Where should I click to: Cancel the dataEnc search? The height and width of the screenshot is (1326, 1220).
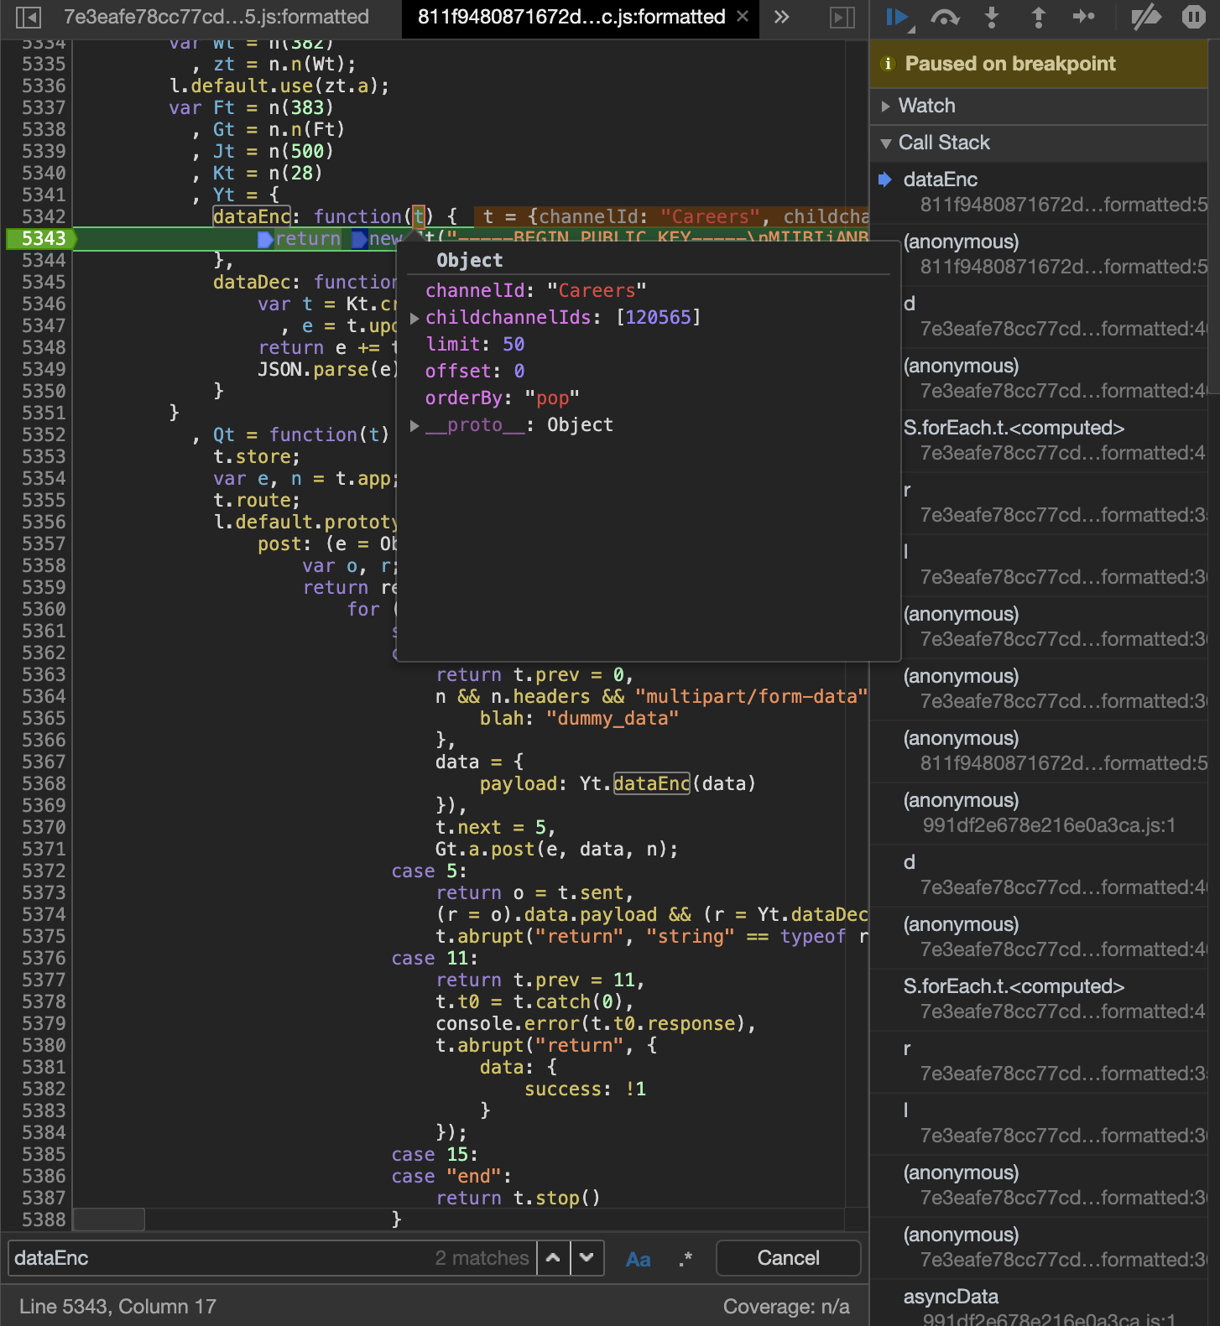coord(788,1258)
